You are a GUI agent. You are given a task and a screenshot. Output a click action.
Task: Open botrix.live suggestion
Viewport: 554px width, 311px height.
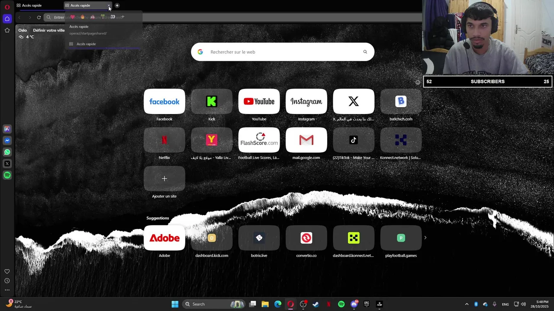pos(259,238)
